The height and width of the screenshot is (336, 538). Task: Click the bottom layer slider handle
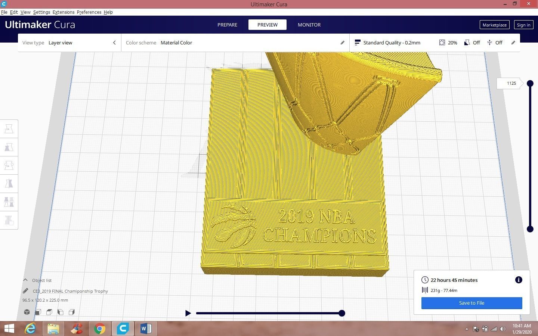(530, 229)
